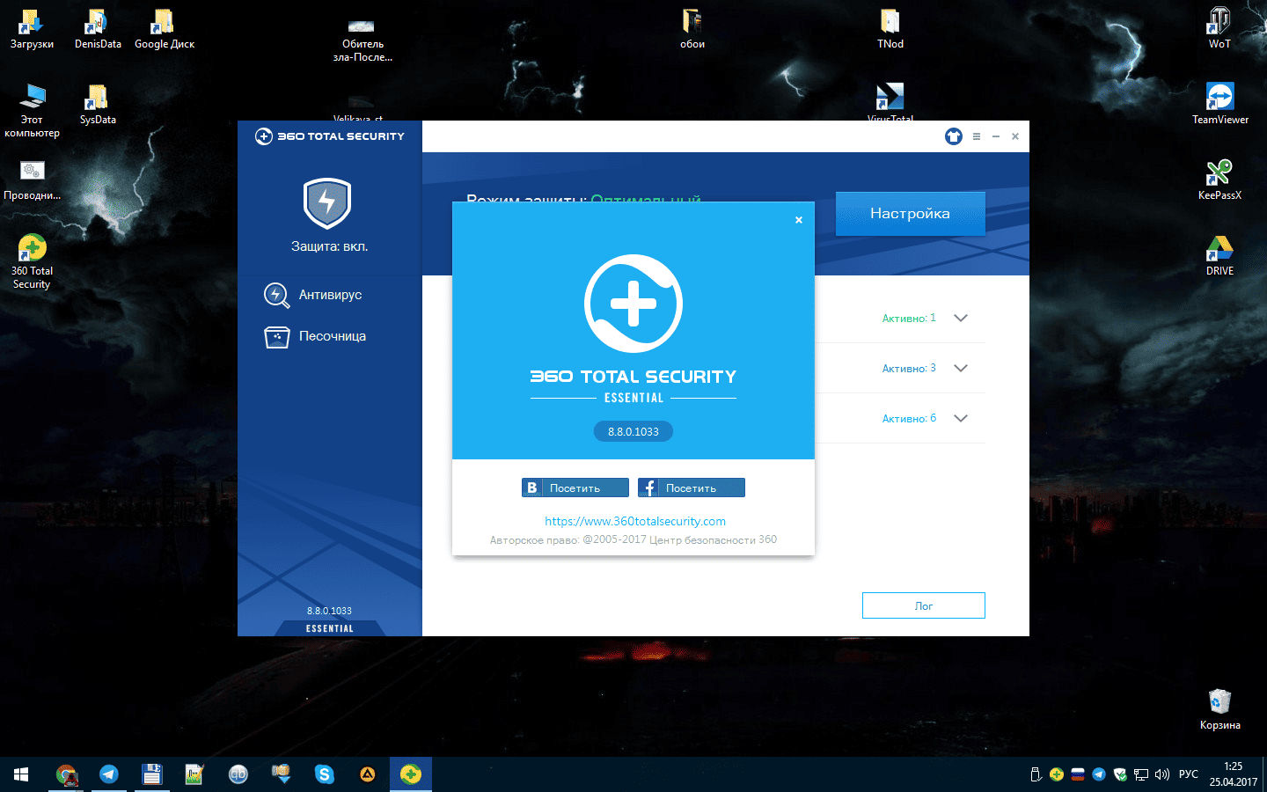Open the DRIVE desktop shortcut
This screenshot has height=792, width=1267.
pyautogui.click(x=1219, y=256)
